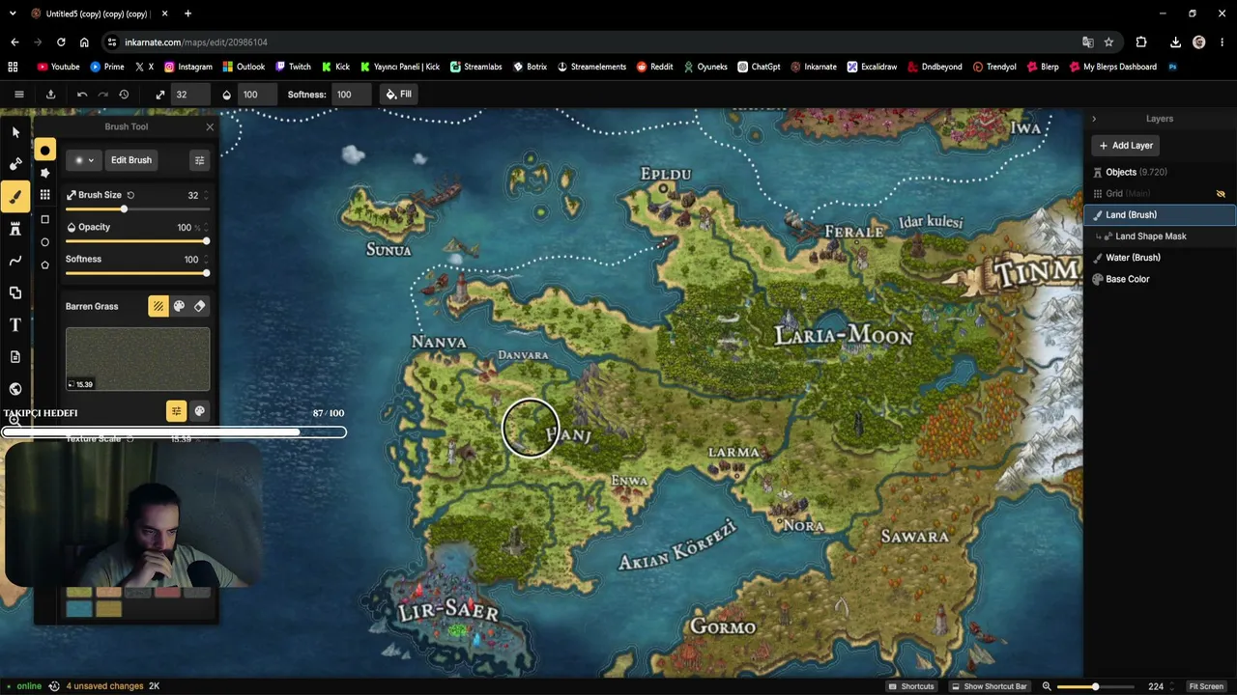Open the brush tip dropdown
1237x695 pixels.
coord(84,160)
